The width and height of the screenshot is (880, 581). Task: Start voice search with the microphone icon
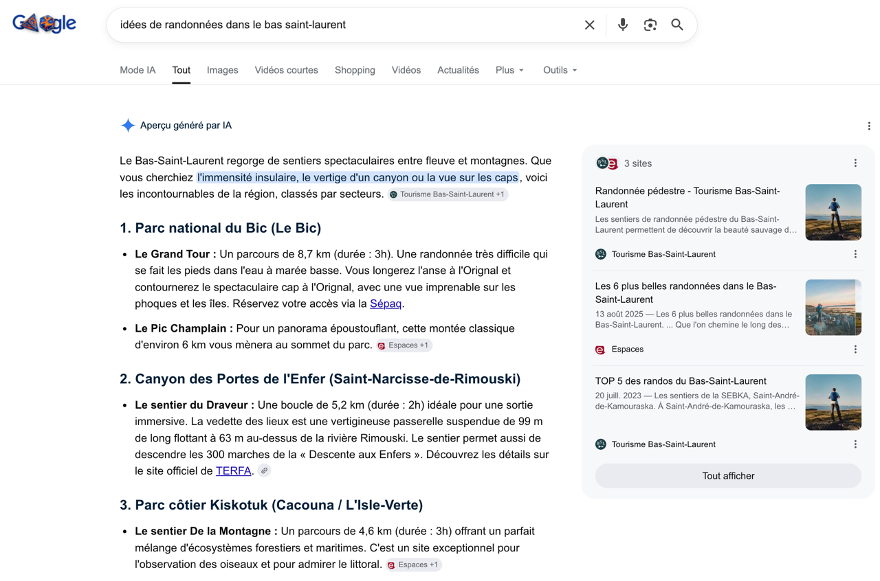click(x=622, y=25)
